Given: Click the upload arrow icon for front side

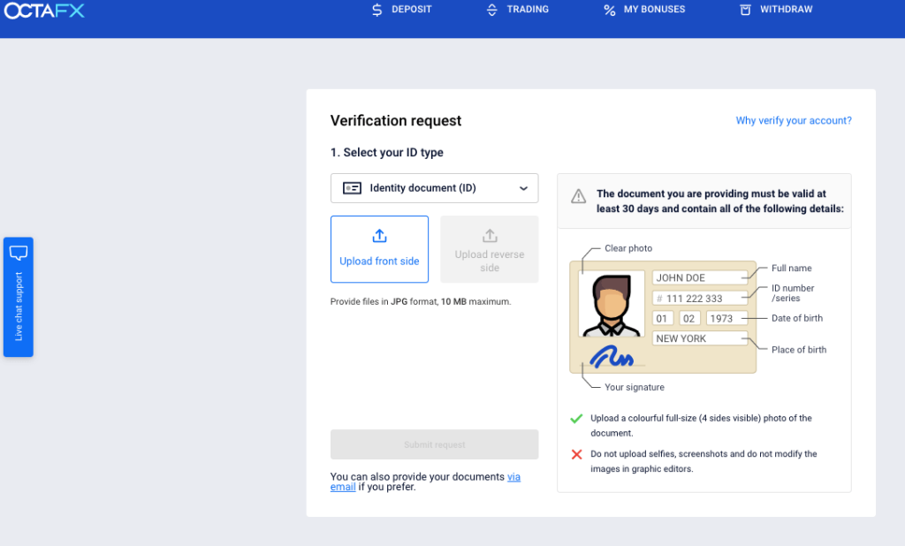Looking at the screenshot, I should [x=379, y=236].
